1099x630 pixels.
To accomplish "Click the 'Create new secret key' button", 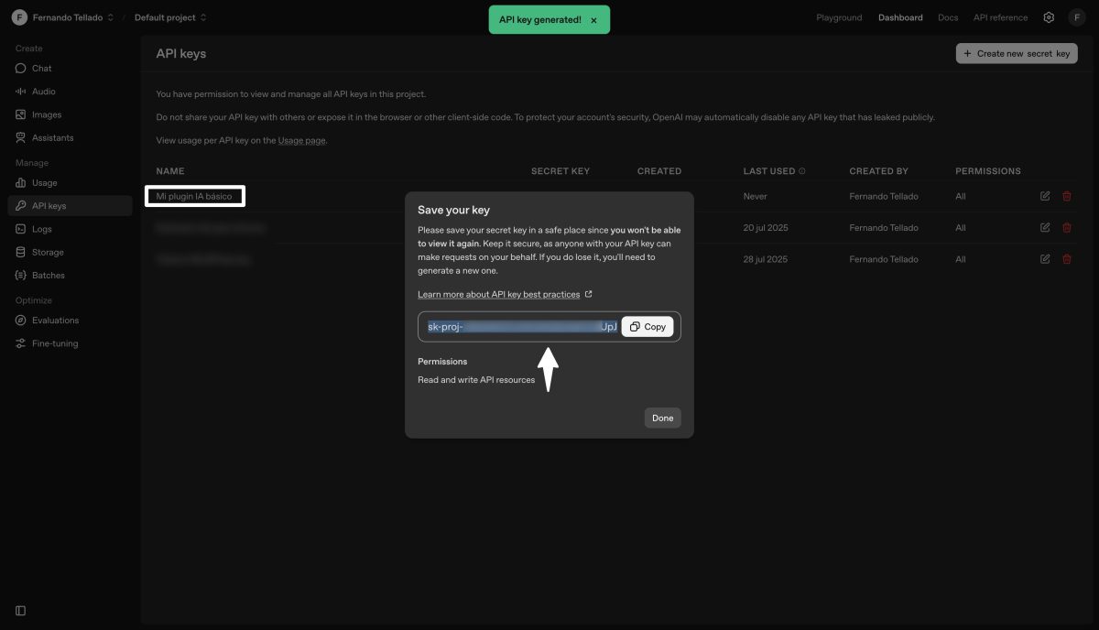I will 1017,53.
